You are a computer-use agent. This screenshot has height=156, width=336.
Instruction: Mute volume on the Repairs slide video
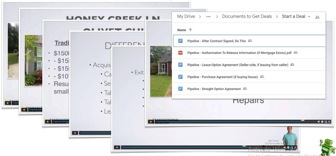tap(319, 122)
